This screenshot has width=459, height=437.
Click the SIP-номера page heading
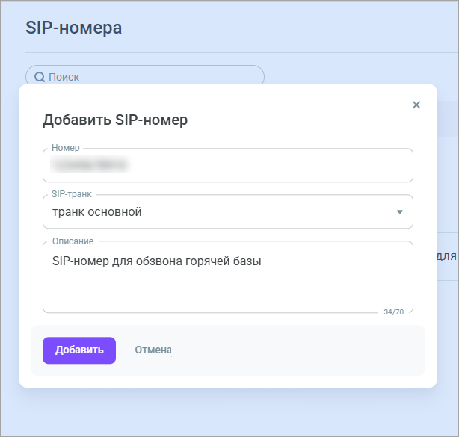click(73, 28)
